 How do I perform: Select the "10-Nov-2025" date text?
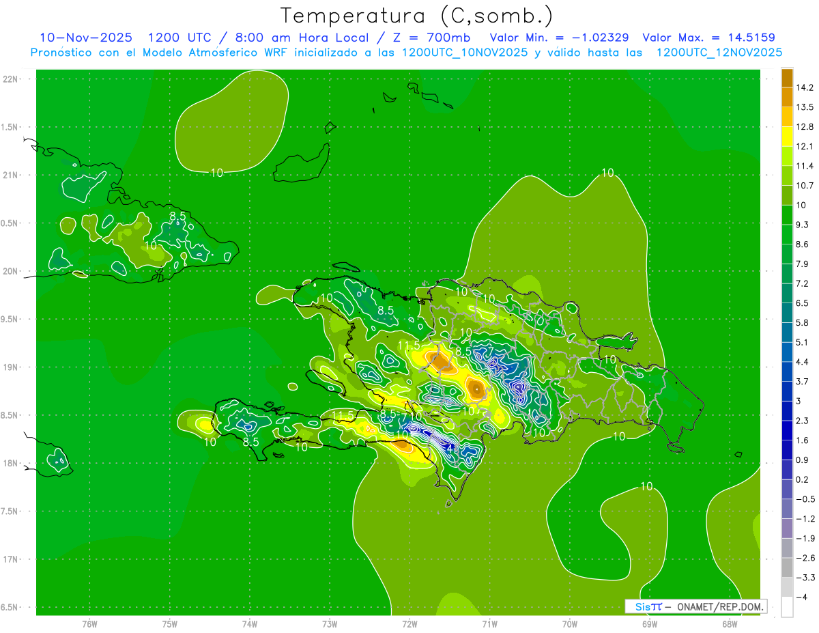[x=86, y=38]
